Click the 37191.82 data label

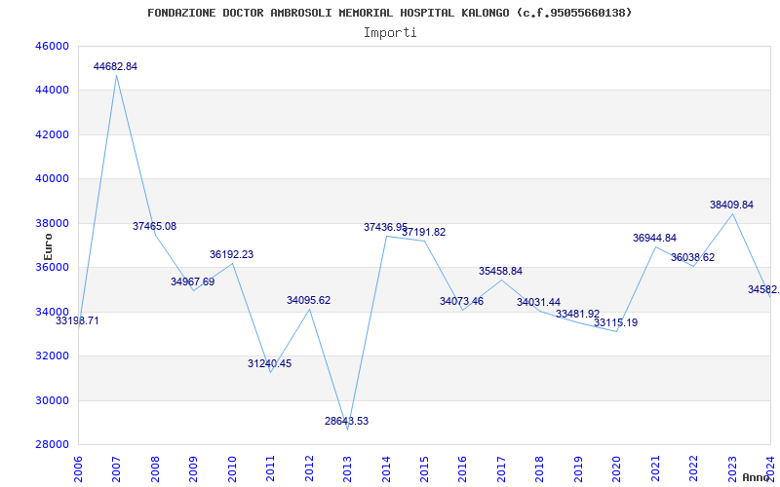424,233
